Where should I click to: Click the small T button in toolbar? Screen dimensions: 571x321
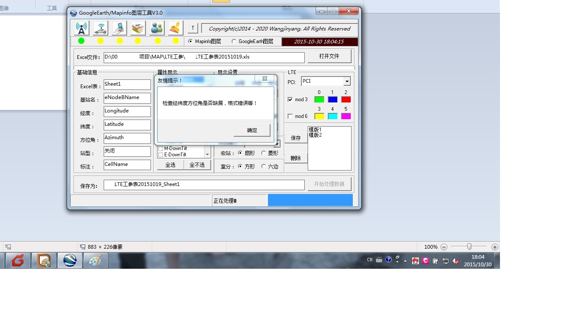(192, 28)
